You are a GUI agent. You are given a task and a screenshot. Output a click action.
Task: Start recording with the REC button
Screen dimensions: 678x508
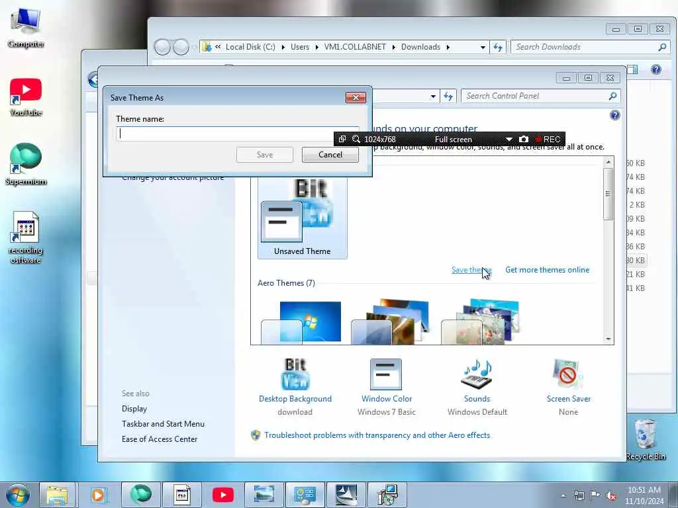[x=548, y=139]
